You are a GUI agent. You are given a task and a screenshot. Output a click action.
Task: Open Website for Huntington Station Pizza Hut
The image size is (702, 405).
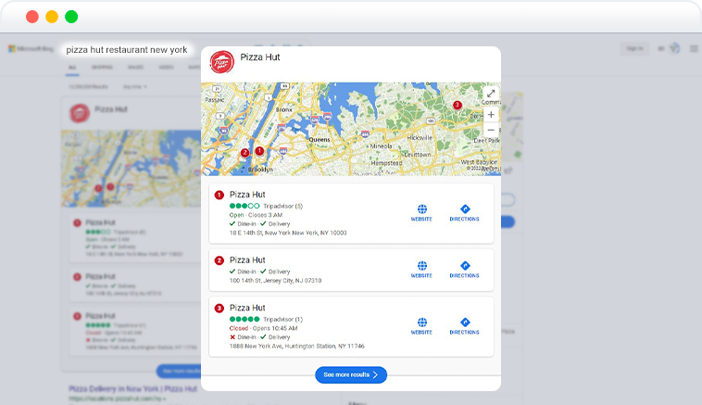(x=421, y=326)
